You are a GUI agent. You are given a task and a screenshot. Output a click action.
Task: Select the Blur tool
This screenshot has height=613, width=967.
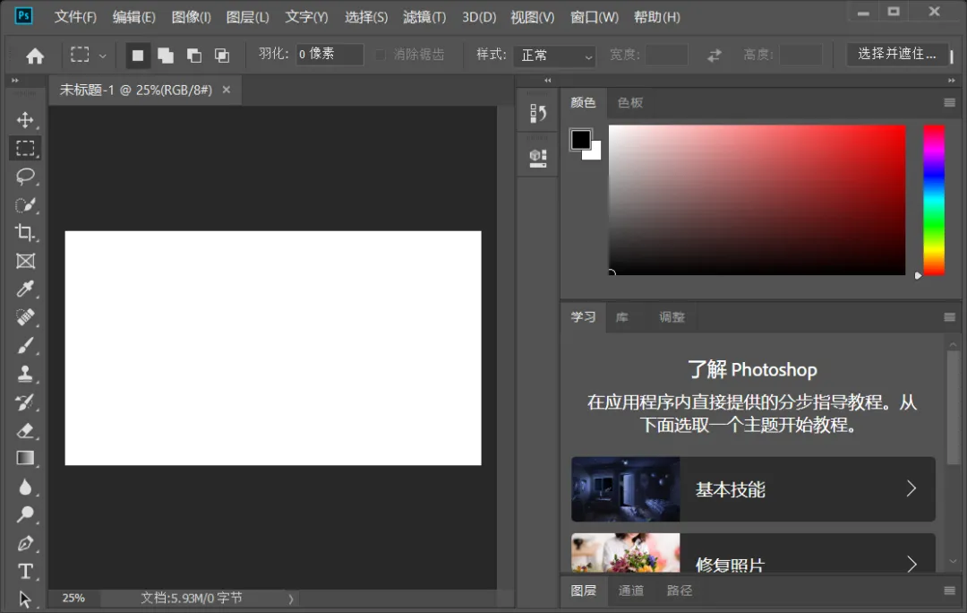(x=25, y=487)
